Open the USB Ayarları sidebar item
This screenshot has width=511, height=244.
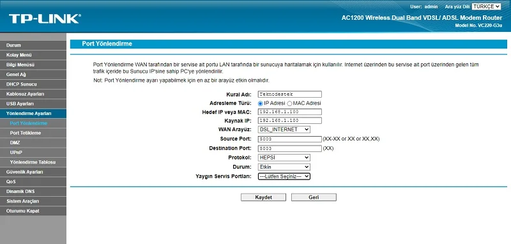click(x=33, y=104)
